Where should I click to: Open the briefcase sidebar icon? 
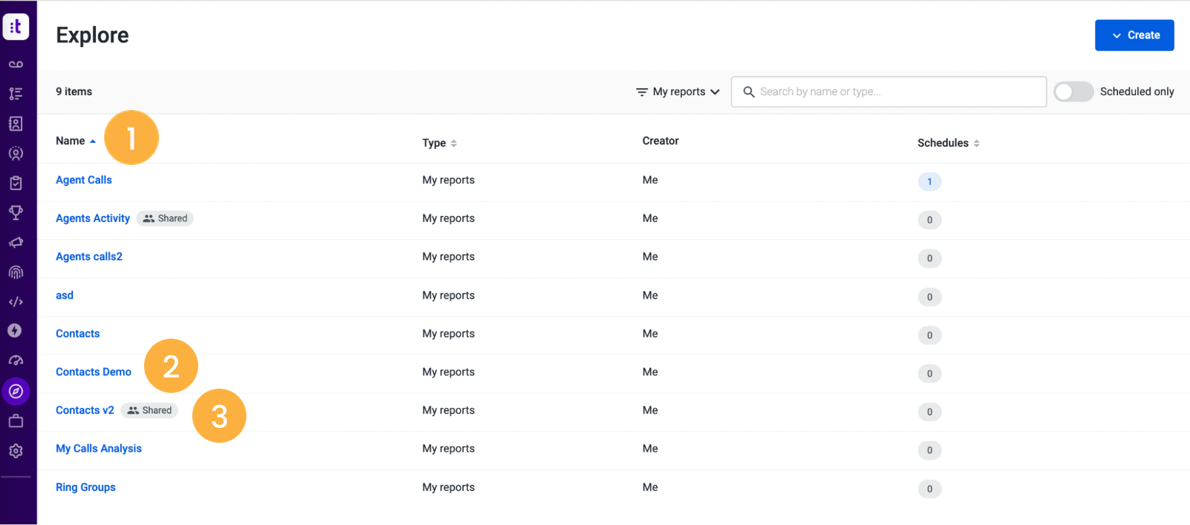coord(16,421)
